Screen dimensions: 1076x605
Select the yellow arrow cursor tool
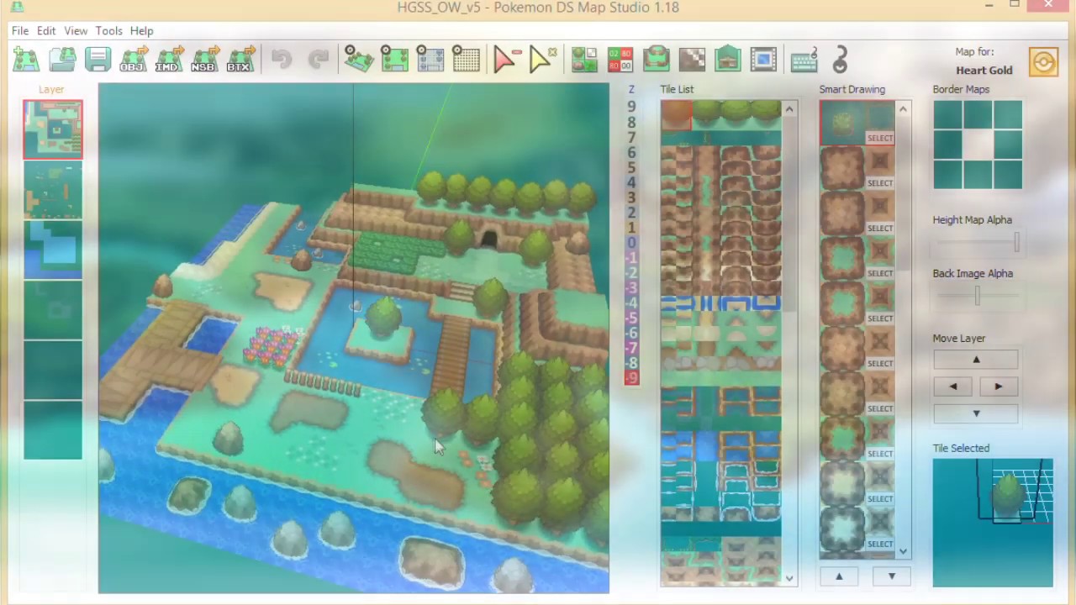pos(542,60)
